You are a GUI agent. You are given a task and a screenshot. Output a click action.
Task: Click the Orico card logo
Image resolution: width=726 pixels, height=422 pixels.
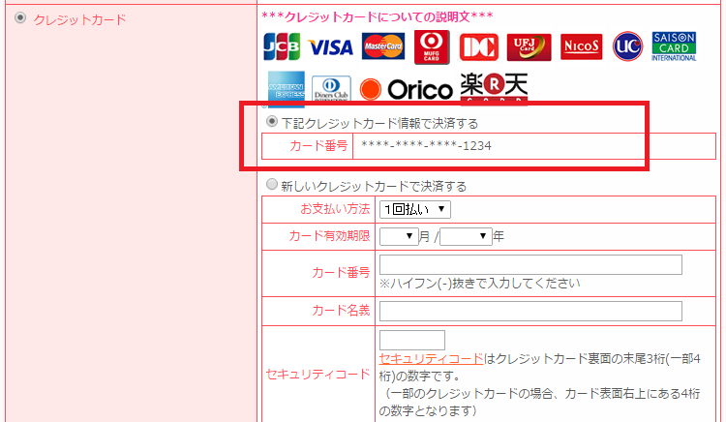[406, 89]
